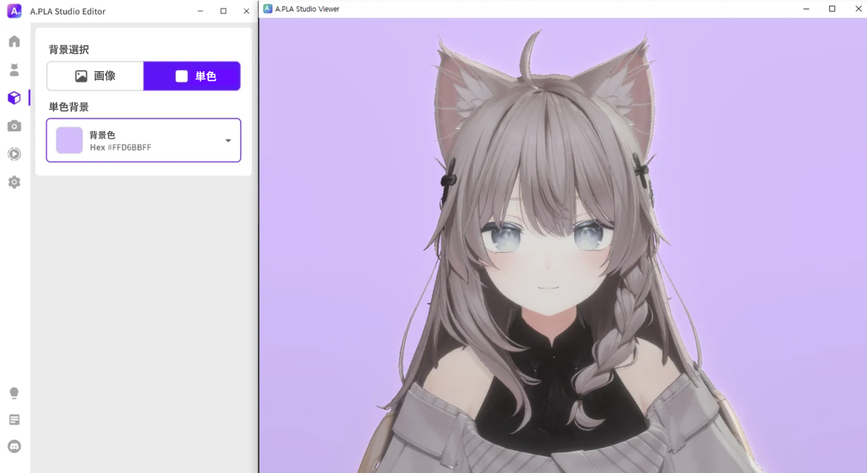Minimize the A.PLA Studio Editor window

(200, 11)
